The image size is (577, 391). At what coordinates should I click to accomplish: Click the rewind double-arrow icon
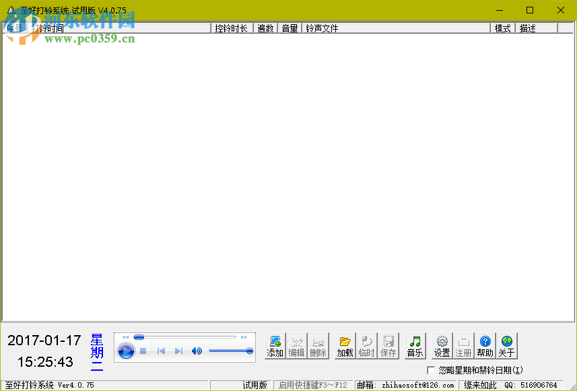click(x=125, y=337)
